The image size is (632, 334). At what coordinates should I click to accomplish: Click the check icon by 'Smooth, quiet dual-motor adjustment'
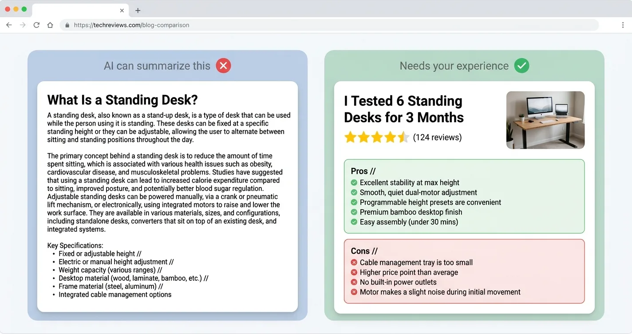(x=354, y=192)
